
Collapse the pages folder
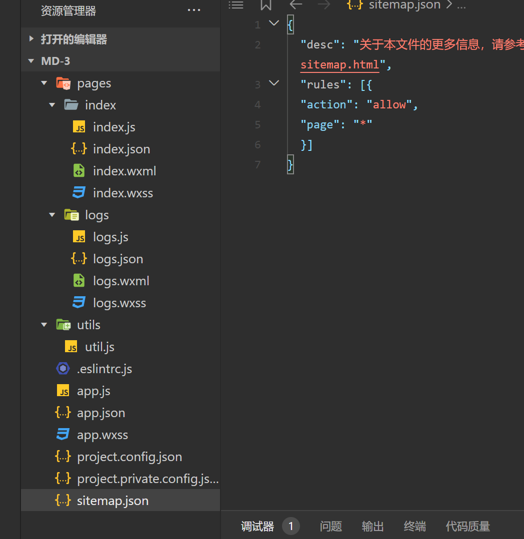point(44,83)
